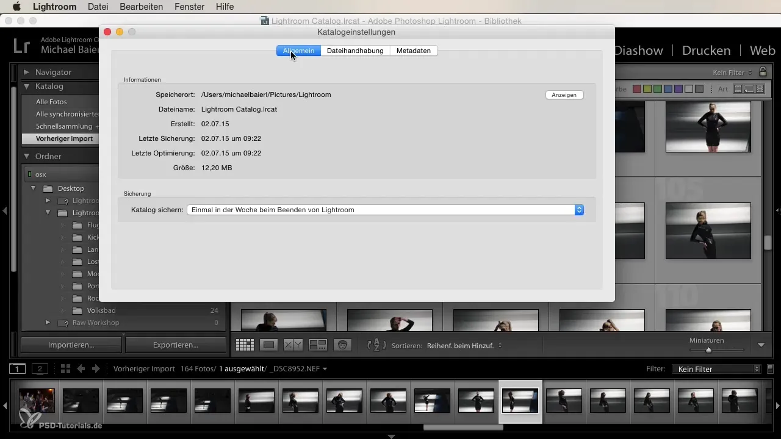The image size is (781, 439).
Task: Click the filmstrip horizontal scrollbar
Action: pyautogui.click(x=463, y=427)
